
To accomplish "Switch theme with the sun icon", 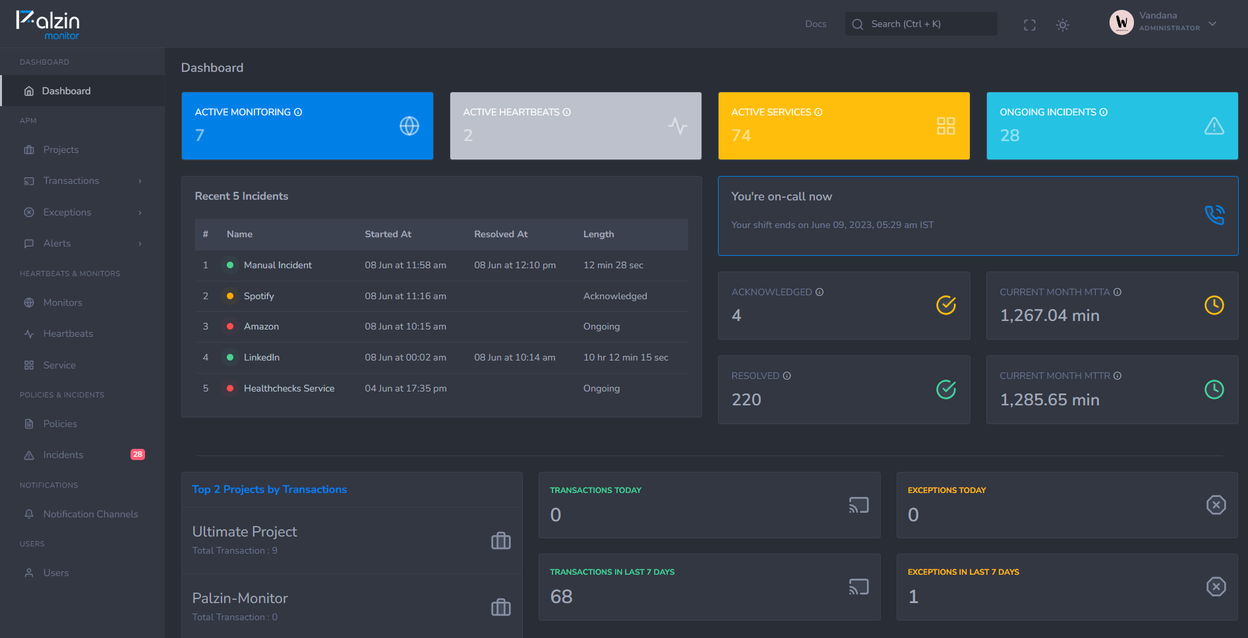I will tap(1062, 25).
